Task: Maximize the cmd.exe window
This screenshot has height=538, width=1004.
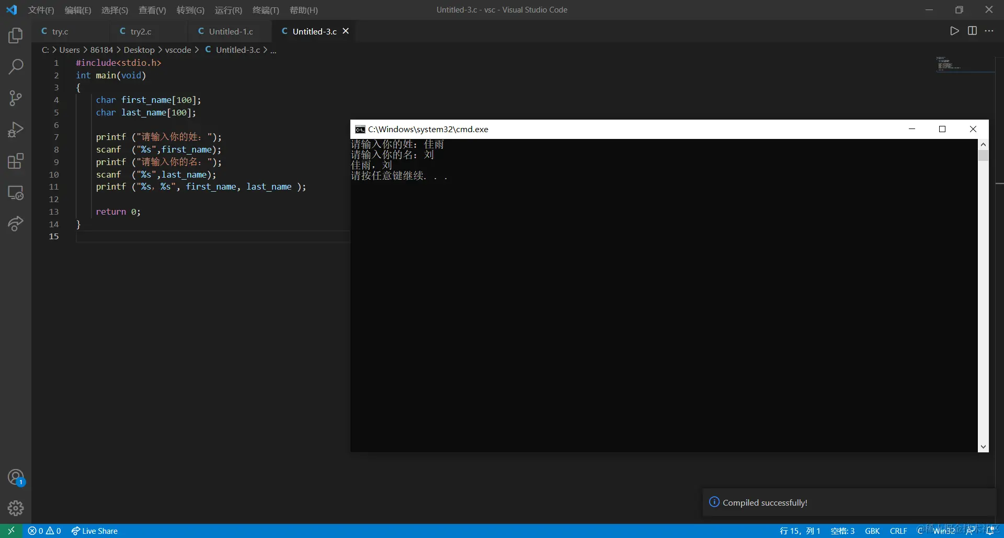Action: point(942,129)
